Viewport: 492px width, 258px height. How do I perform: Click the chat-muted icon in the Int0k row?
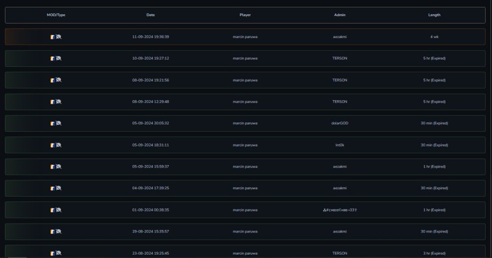tap(59, 145)
